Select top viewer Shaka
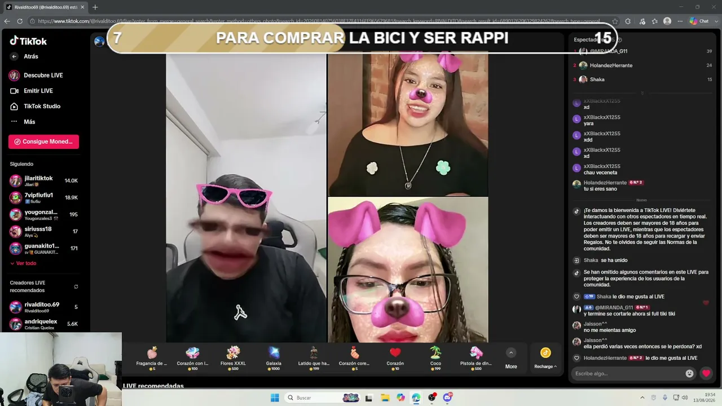Viewport: 722px width, 406px height. 642,80
